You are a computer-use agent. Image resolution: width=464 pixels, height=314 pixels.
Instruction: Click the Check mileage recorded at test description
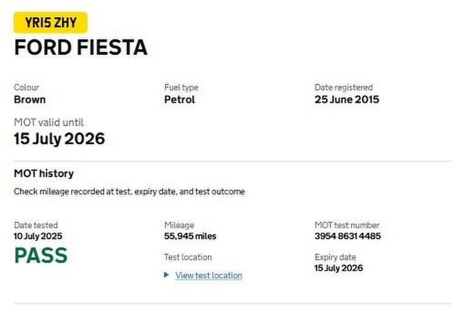coord(129,192)
